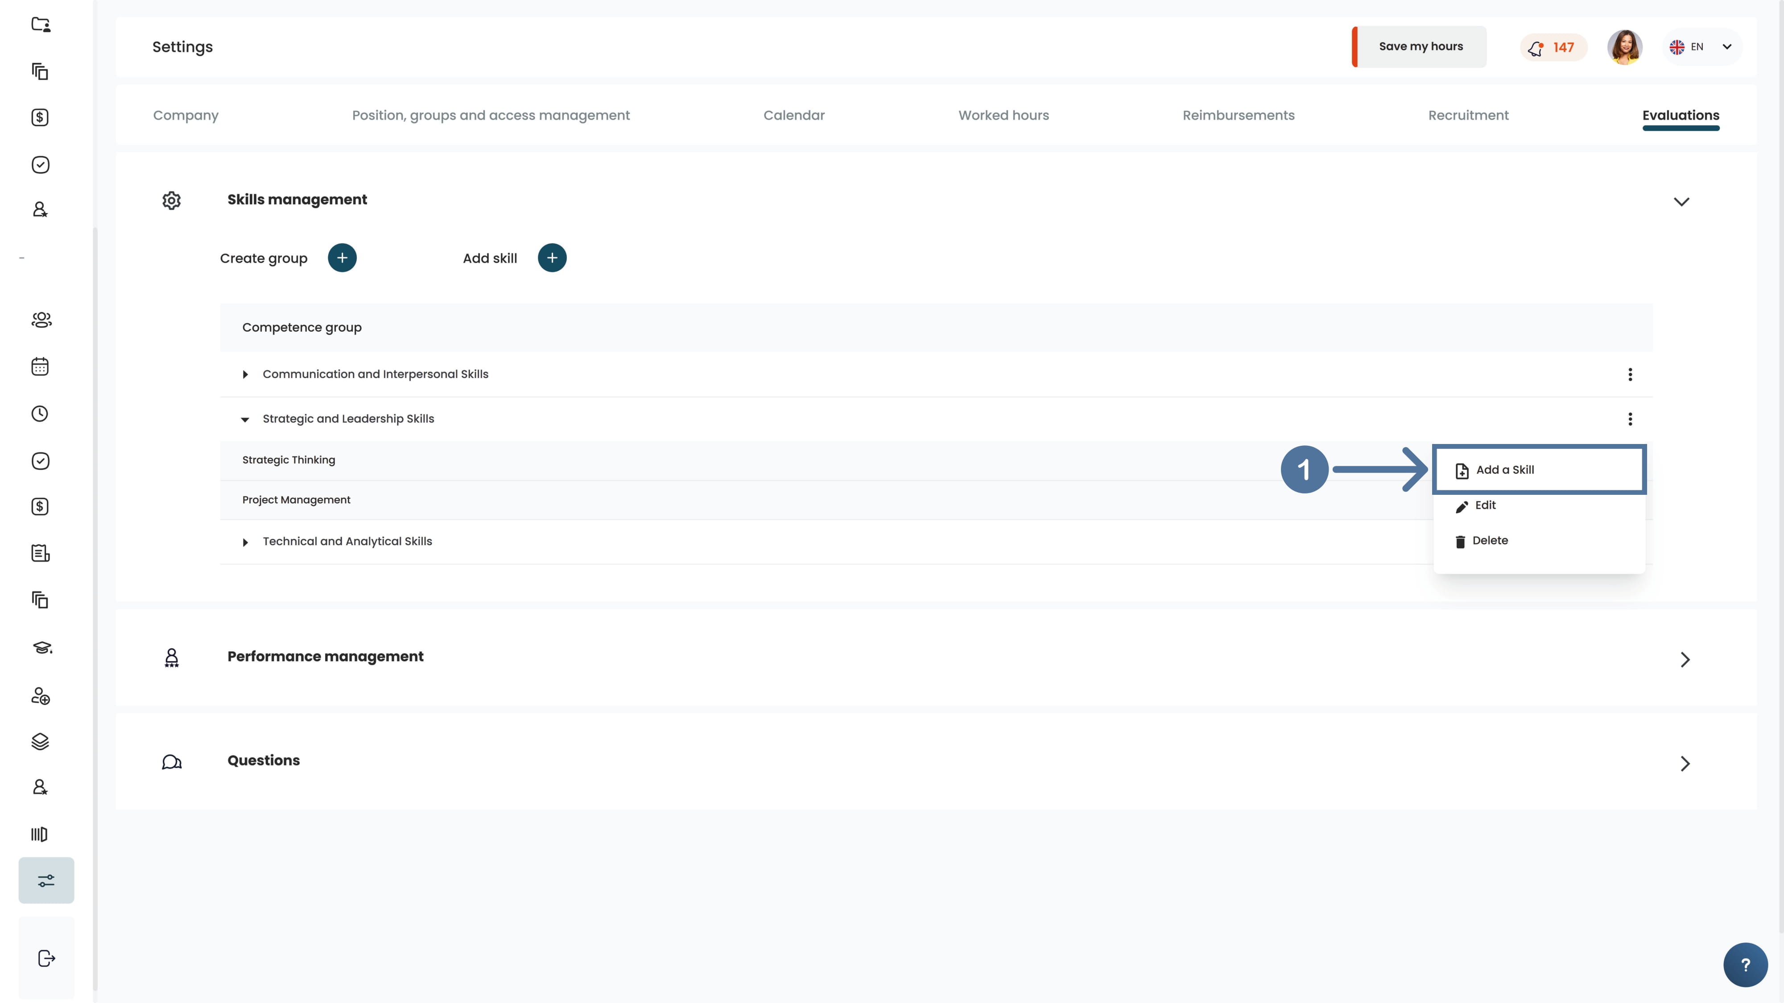This screenshot has width=1784, height=1003.
Task: Go to the Reimbursements tab
Action: 1238,115
